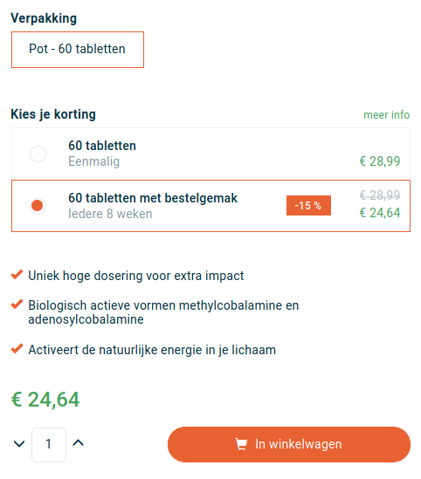Viewport: 421px width, 479px height.
Task: Click the '60 tabletten Eenmalig' option label
Action: [x=102, y=154]
